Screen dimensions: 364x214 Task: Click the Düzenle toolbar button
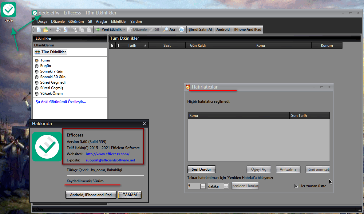[137, 30]
